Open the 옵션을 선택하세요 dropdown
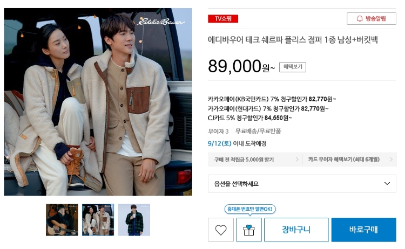The image size is (405, 249). [x=302, y=184]
